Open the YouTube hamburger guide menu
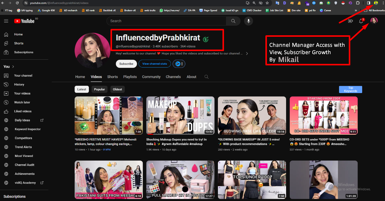This screenshot has width=385, height=201. pos(6,21)
